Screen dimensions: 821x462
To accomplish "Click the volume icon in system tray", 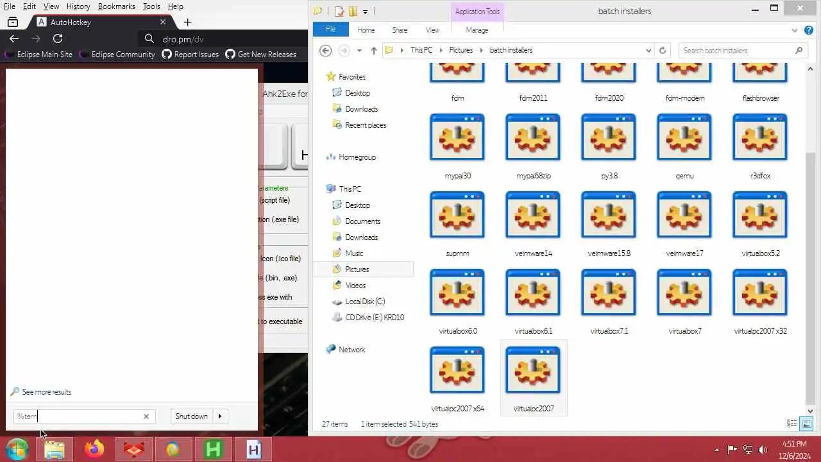I will pyautogui.click(x=763, y=450).
